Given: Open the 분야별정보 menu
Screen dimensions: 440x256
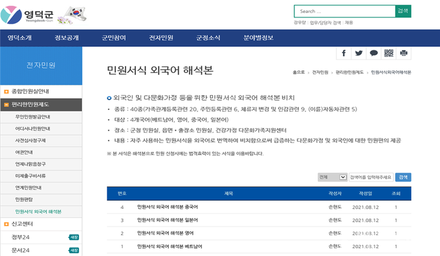Looking at the screenshot, I should 258,38.
